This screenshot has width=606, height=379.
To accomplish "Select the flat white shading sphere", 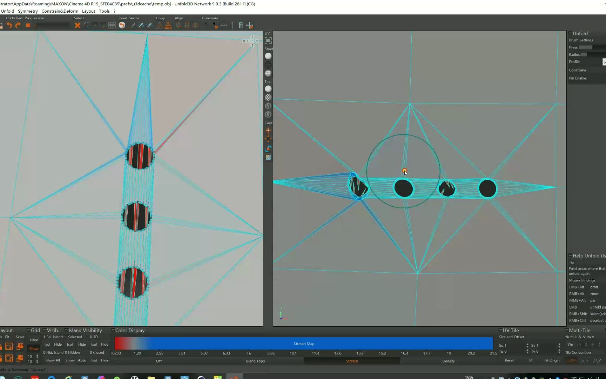I will 268,56.
